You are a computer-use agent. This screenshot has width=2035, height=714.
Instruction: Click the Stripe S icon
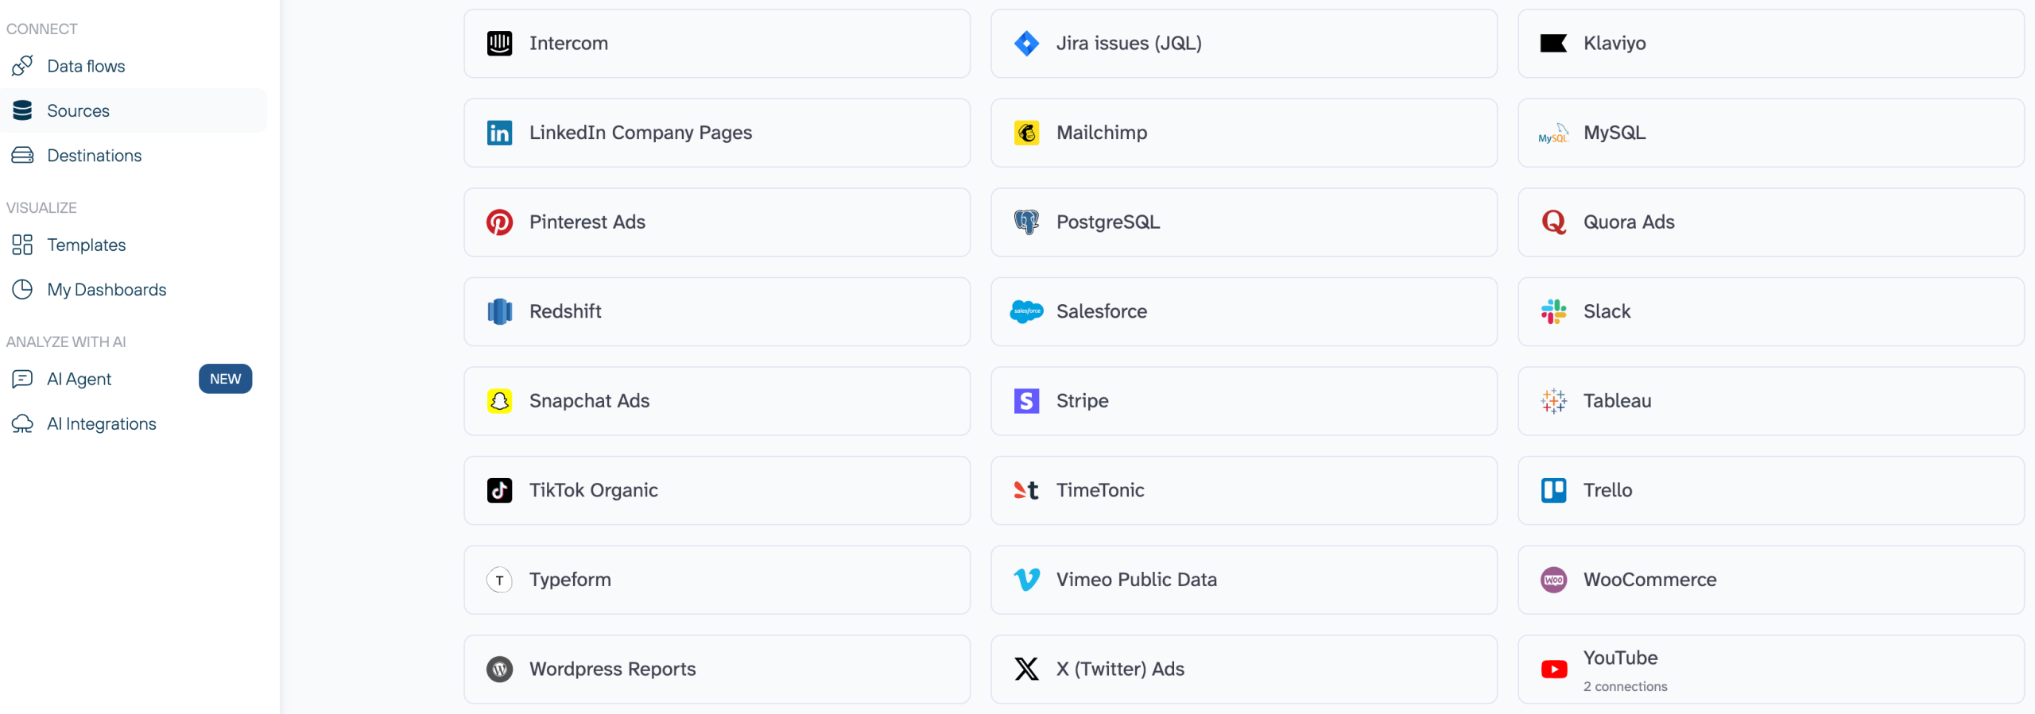(x=1026, y=401)
